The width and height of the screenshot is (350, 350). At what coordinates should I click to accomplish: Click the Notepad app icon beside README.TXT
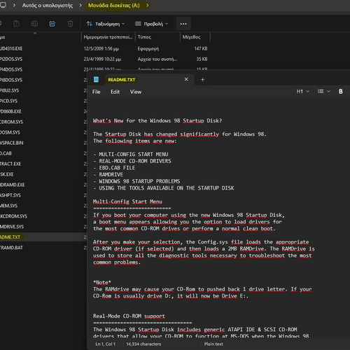pyautogui.click(x=96, y=80)
